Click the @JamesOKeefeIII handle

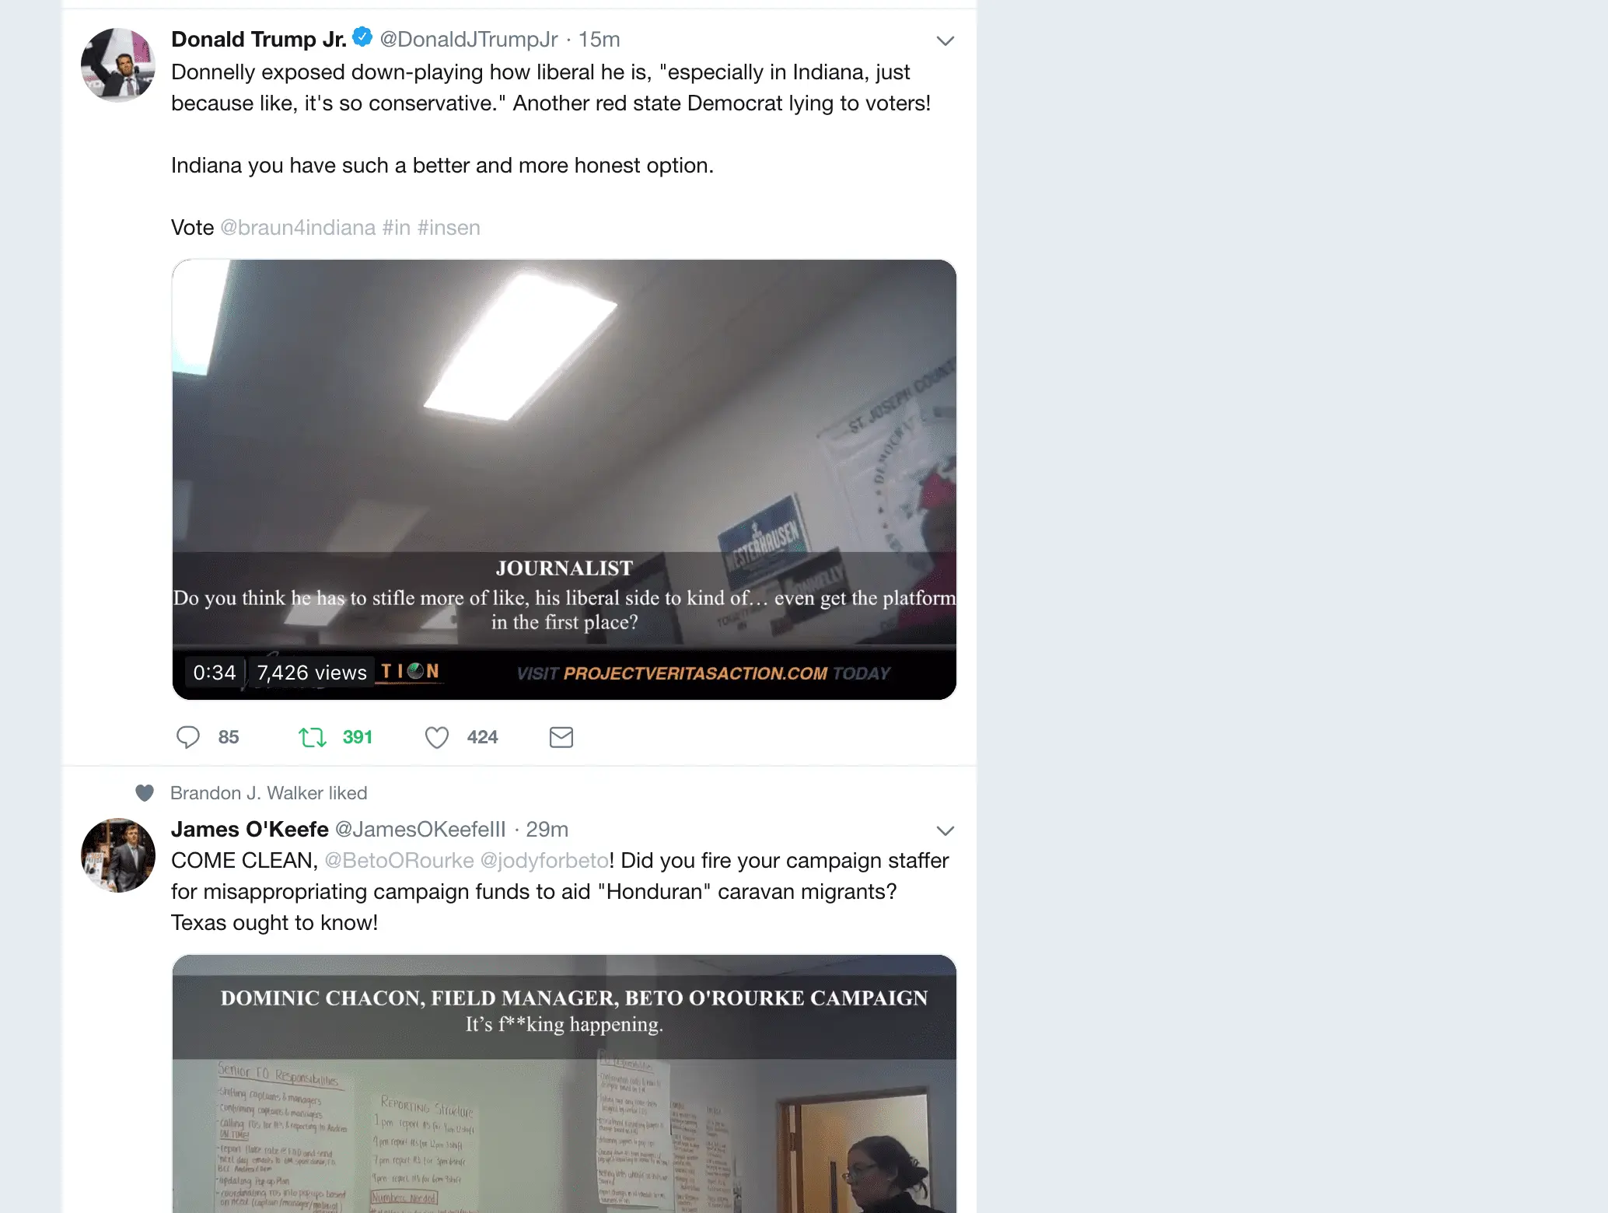tap(421, 829)
